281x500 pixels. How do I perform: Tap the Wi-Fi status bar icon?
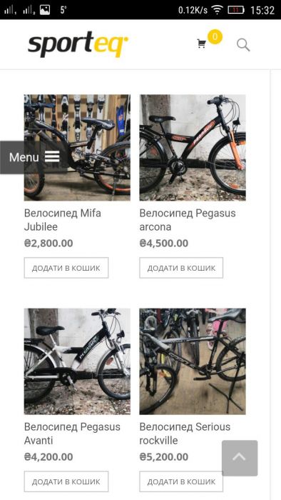[218, 10]
